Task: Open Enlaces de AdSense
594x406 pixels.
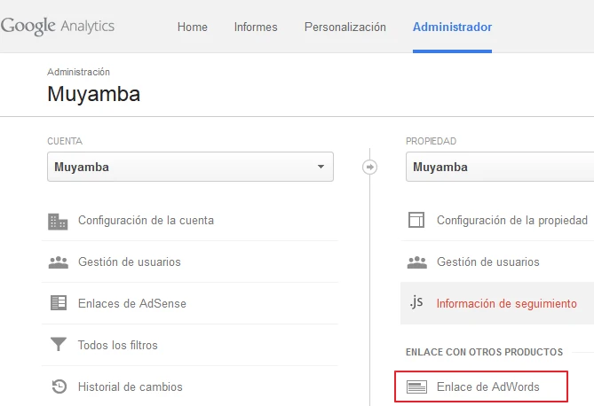Action: pyautogui.click(x=131, y=303)
